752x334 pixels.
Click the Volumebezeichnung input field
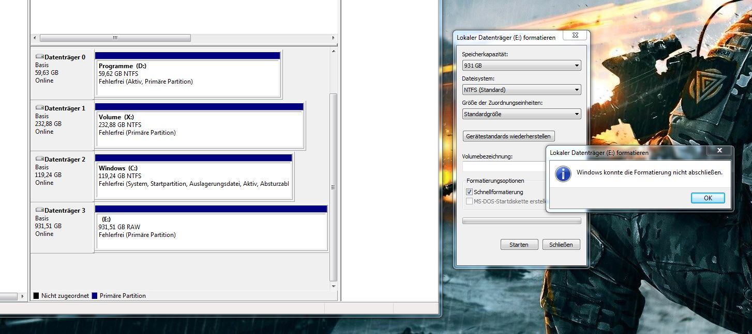click(x=505, y=167)
